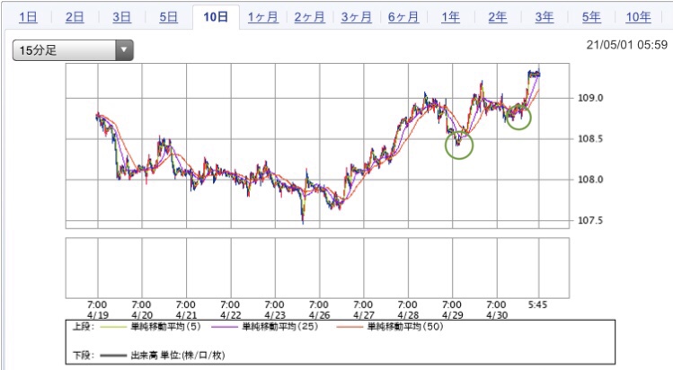The width and height of the screenshot is (673, 370).
Task: Open the 3年 range tab
Action: [x=545, y=17]
